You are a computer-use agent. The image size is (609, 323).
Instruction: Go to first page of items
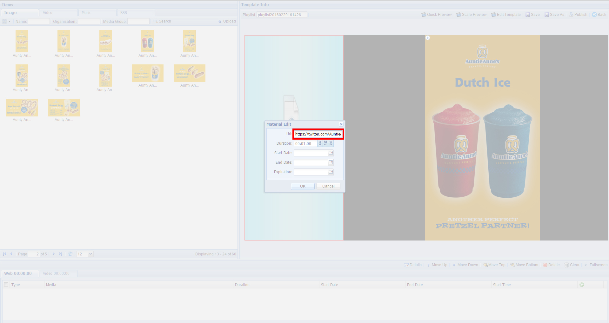point(4,254)
